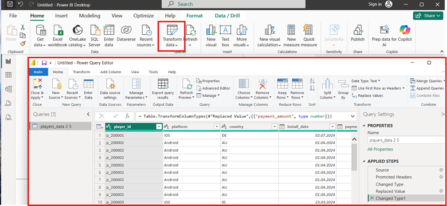Click the data grid vertical scrollbar
This screenshot has width=447, height=206.
point(354,157)
